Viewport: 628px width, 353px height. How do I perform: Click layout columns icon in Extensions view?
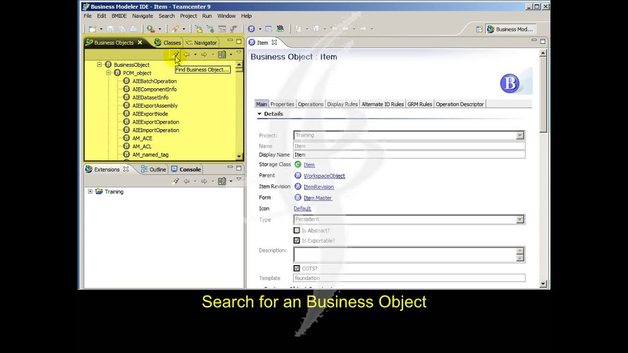222,181
